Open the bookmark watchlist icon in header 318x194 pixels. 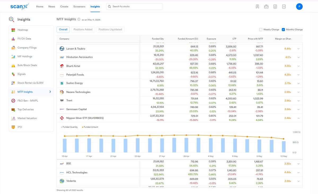coord(257,7)
